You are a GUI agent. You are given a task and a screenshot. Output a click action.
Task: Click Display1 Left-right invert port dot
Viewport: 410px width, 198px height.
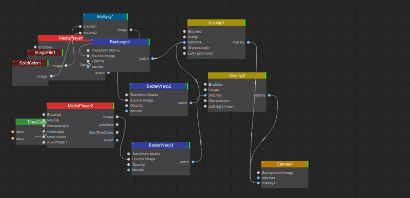tap(184, 54)
